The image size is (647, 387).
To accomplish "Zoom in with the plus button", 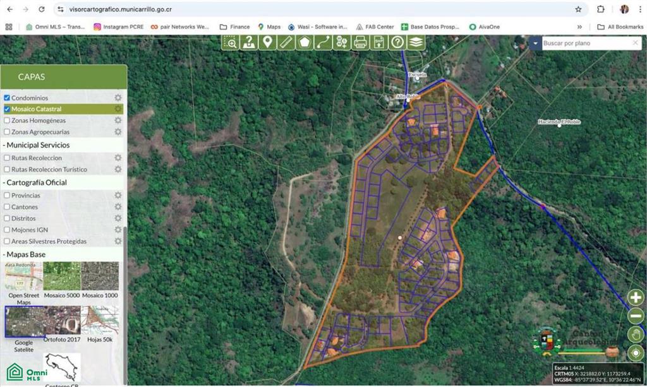I will [x=636, y=298].
